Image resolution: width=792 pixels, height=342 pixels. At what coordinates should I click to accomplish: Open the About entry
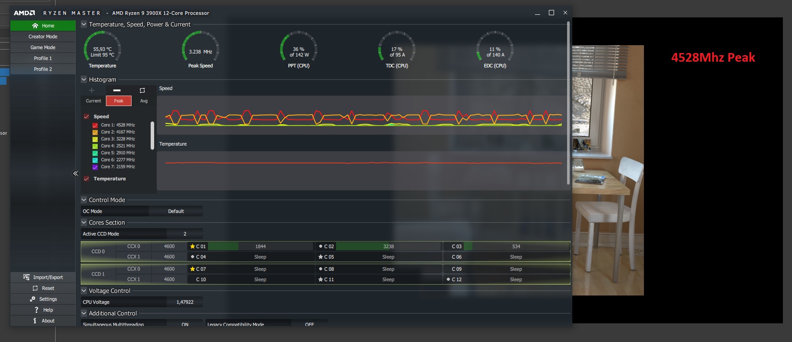[43, 321]
